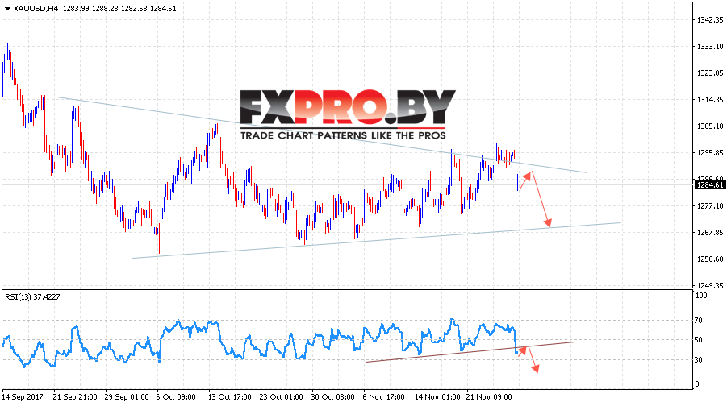
Task: Click the 6 Nov 17:00 time label
Action: point(383,397)
